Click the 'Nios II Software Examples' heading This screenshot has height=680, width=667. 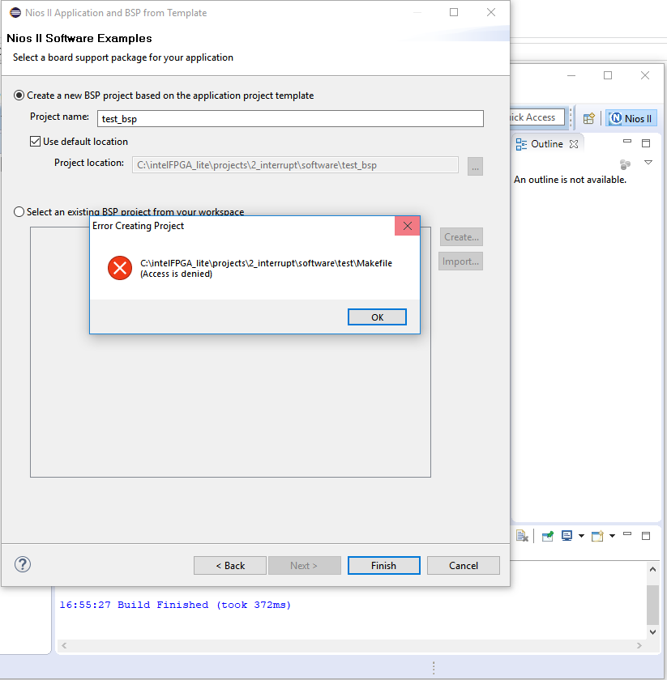(79, 38)
